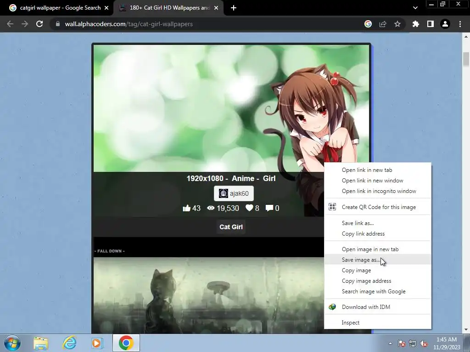Expand the tab search dropdown arrow
470x352 pixels.
(415, 8)
